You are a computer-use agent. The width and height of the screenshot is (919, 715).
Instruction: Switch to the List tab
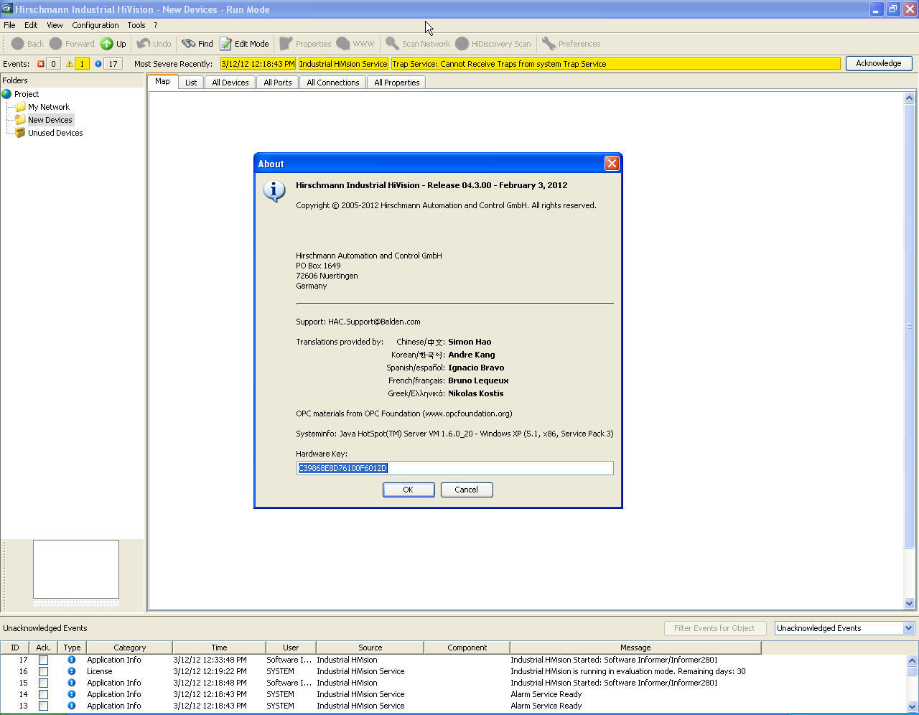pos(191,83)
